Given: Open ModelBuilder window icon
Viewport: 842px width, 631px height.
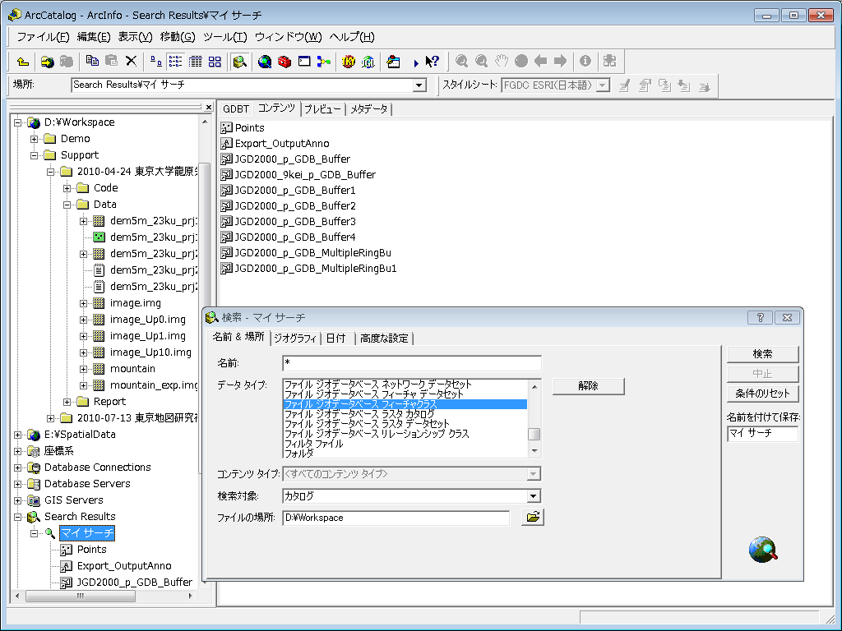Looking at the screenshot, I should [x=323, y=62].
